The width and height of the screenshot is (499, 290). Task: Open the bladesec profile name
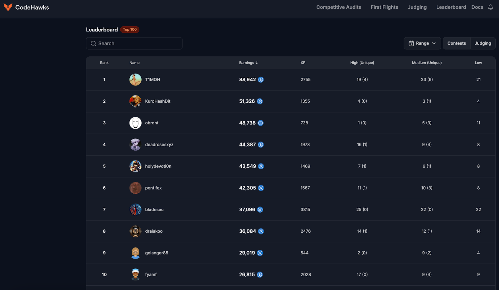coord(154,210)
